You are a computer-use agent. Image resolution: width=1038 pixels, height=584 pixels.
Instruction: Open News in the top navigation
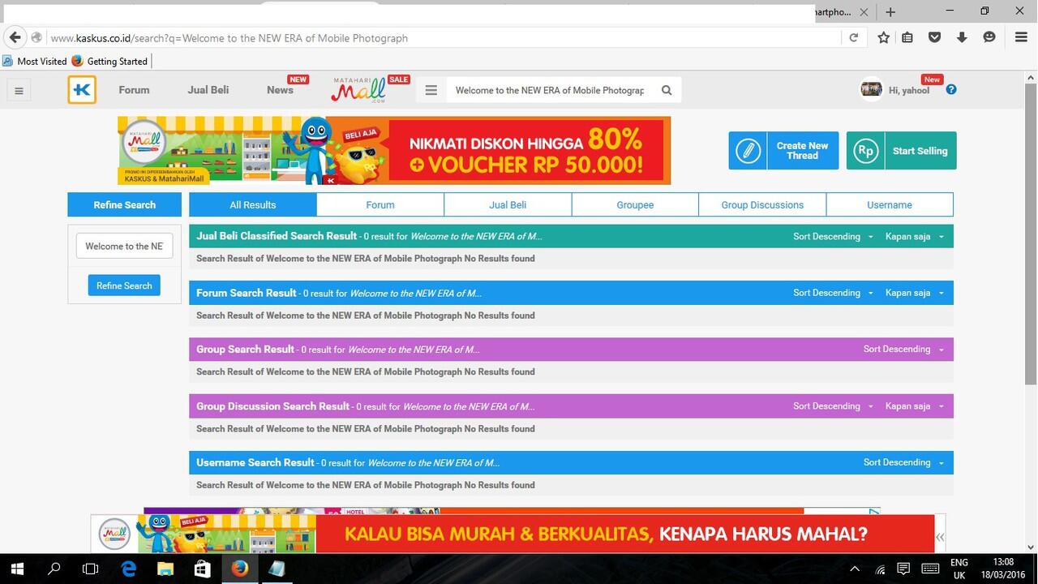tap(280, 90)
